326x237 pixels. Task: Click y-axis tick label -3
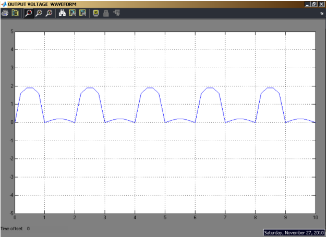[x=11, y=177]
